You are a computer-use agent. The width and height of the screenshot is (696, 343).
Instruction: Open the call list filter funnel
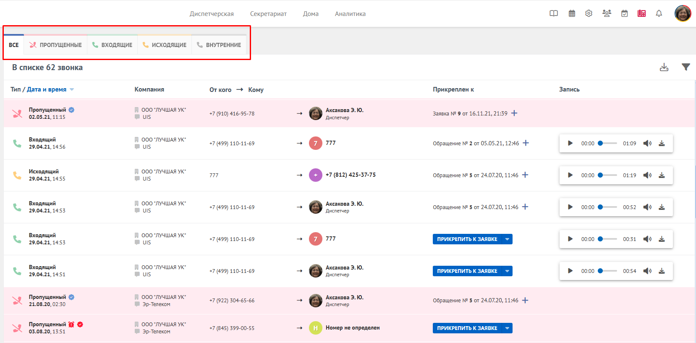pyautogui.click(x=686, y=67)
